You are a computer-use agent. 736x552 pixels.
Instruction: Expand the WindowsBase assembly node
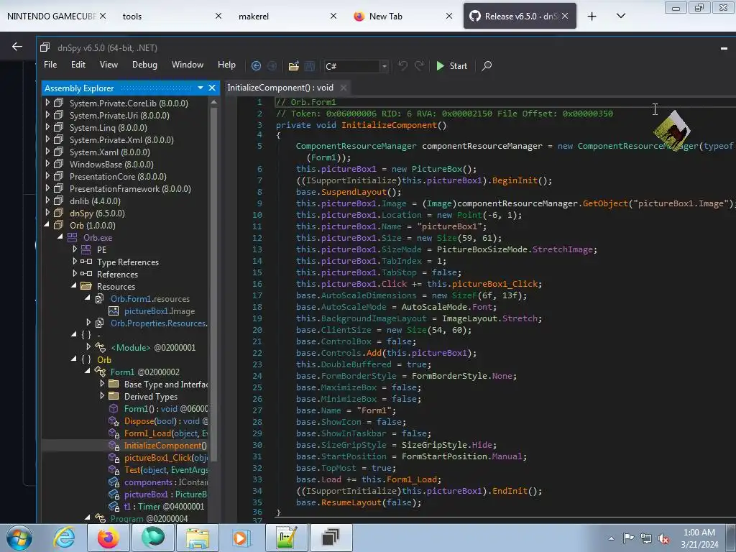point(47,163)
